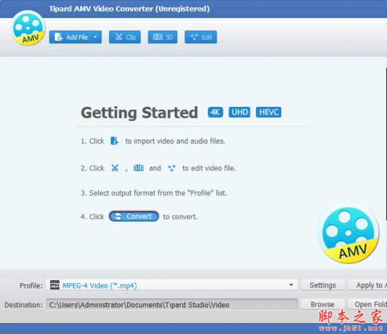
Task: Click the Destination path field
Action: click(172, 305)
